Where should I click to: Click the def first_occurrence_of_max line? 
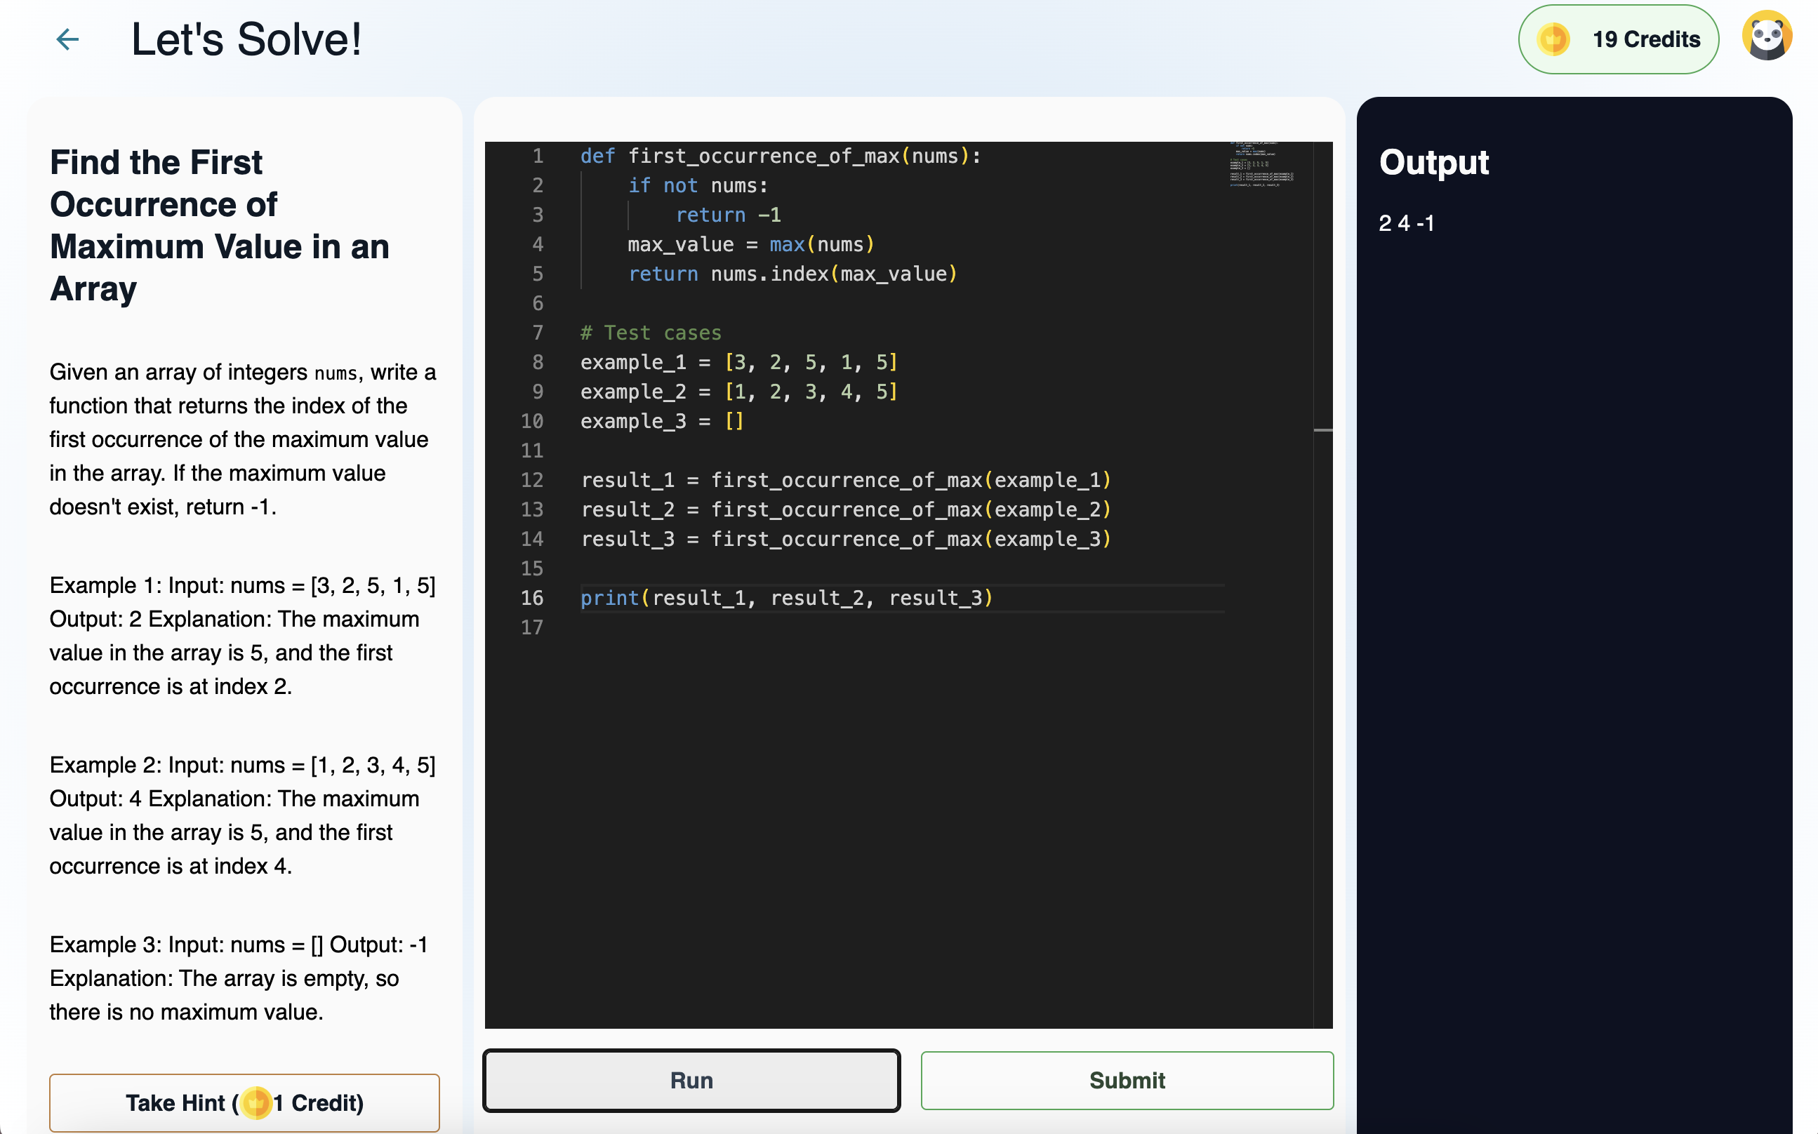[x=780, y=156]
